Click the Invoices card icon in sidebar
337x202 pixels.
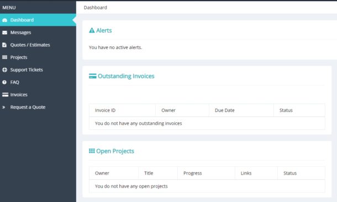pos(5,95)
